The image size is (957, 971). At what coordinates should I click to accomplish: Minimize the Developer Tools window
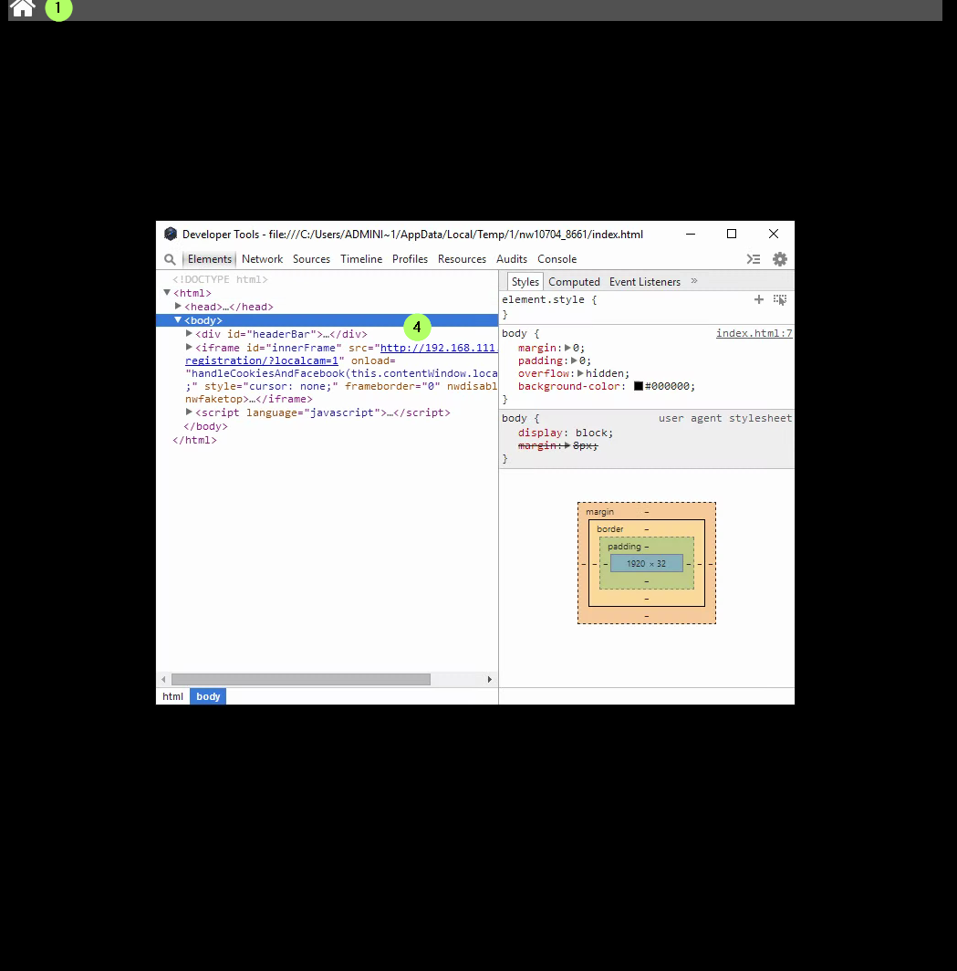click(x=691, y=234)
